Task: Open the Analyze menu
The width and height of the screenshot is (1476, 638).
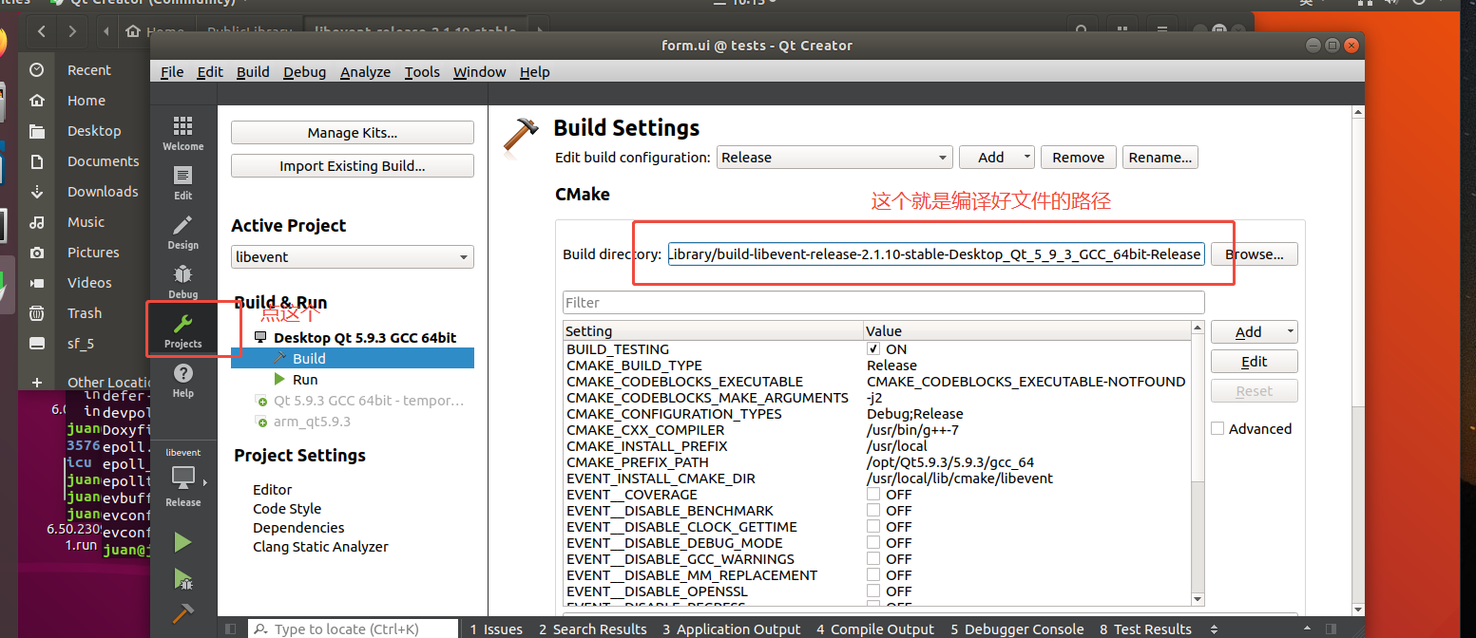Action: coord(365,72)
